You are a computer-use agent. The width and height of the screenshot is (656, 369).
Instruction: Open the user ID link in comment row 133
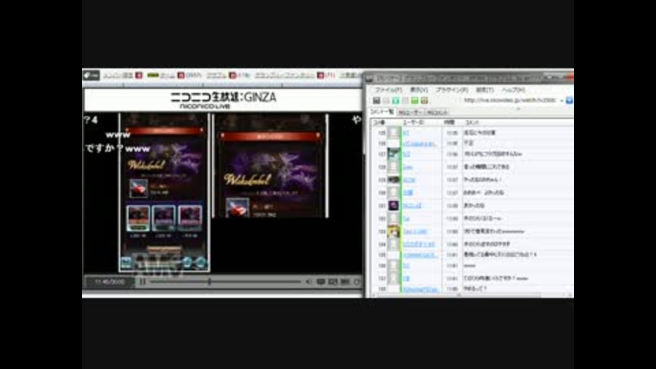click(x=415, y=232)
